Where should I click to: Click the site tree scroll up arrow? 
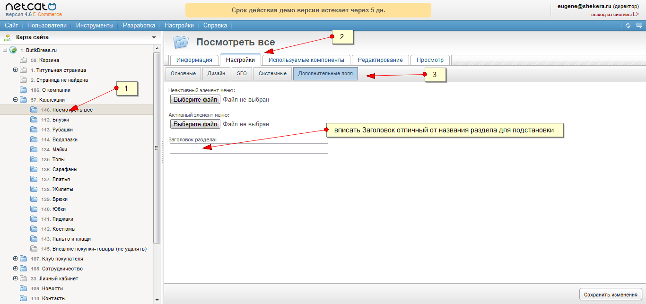click(157, 48)
